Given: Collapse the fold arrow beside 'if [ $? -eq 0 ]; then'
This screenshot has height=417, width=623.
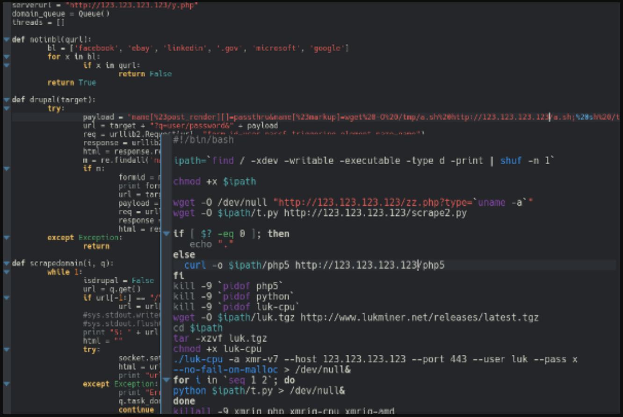Looking at the screenshot, I should point(167,233).
